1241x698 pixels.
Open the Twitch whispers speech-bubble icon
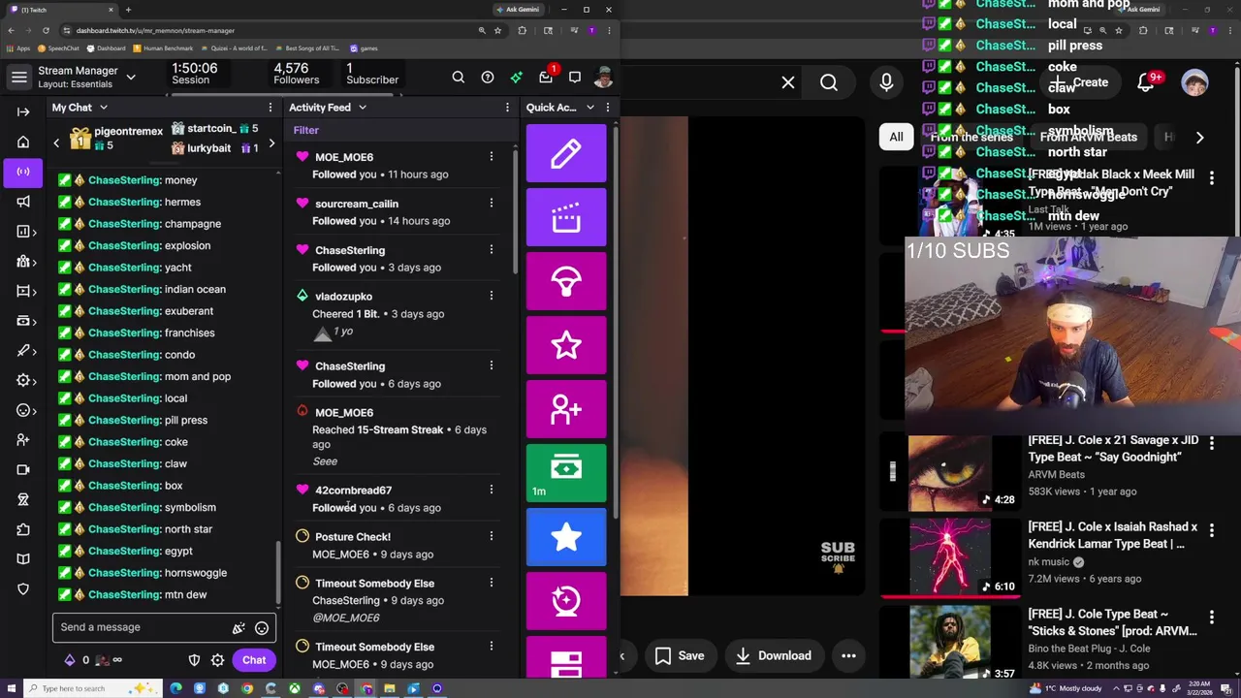pyautogui.click(x=575, y=78)
